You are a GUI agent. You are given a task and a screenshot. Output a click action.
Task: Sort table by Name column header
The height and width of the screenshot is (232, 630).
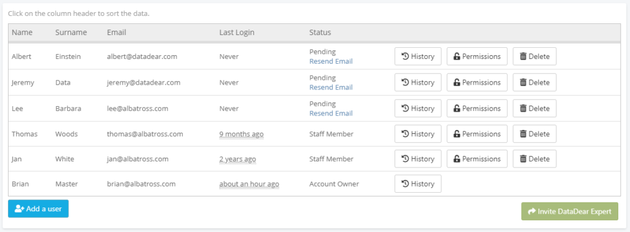point(22,33)
